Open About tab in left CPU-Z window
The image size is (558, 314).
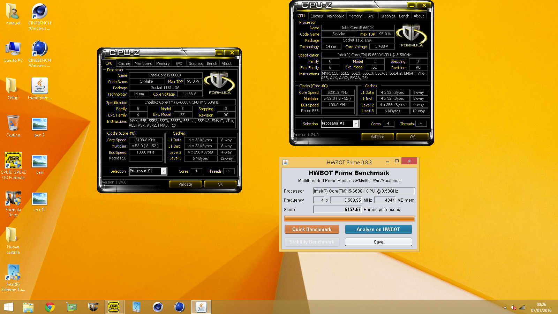pos(226,63)
